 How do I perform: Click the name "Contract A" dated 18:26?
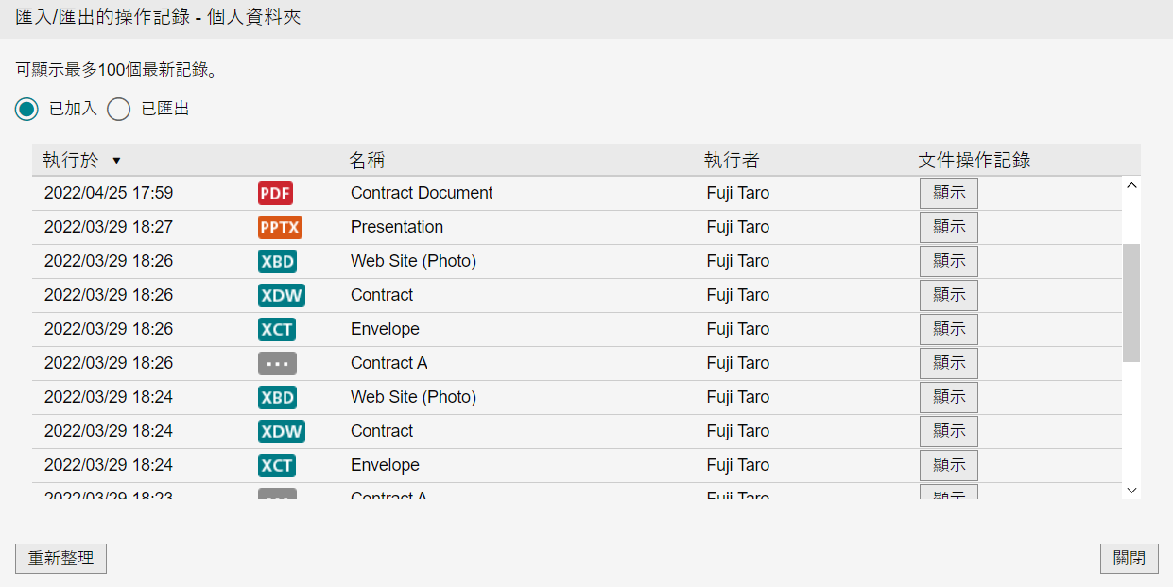coord(389,363)
